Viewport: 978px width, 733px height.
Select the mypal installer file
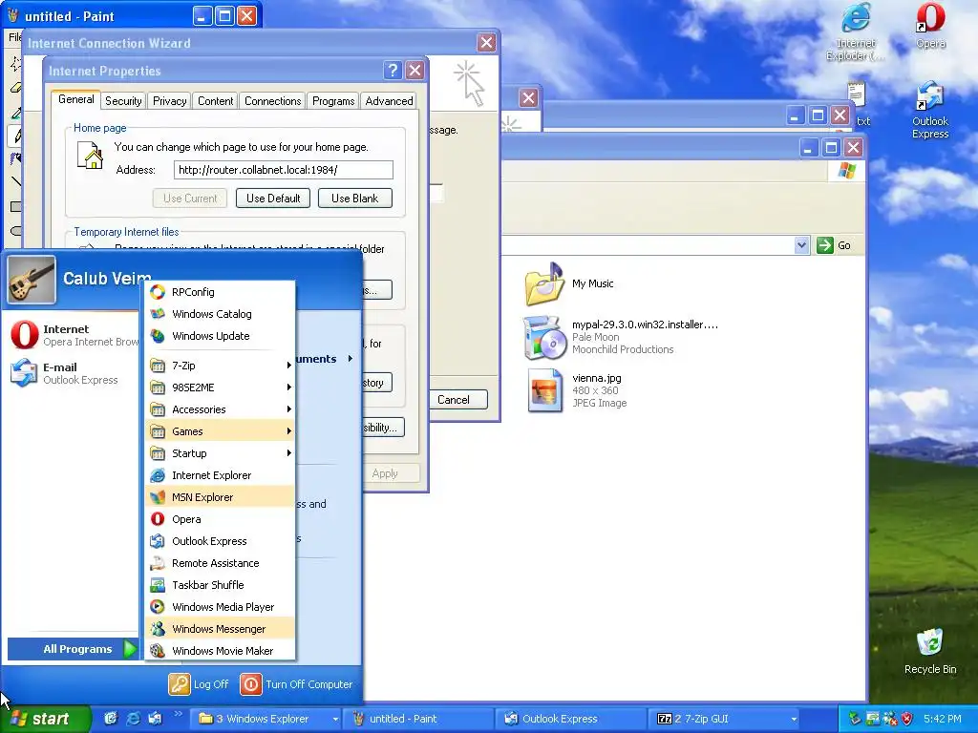pos(621,337)
